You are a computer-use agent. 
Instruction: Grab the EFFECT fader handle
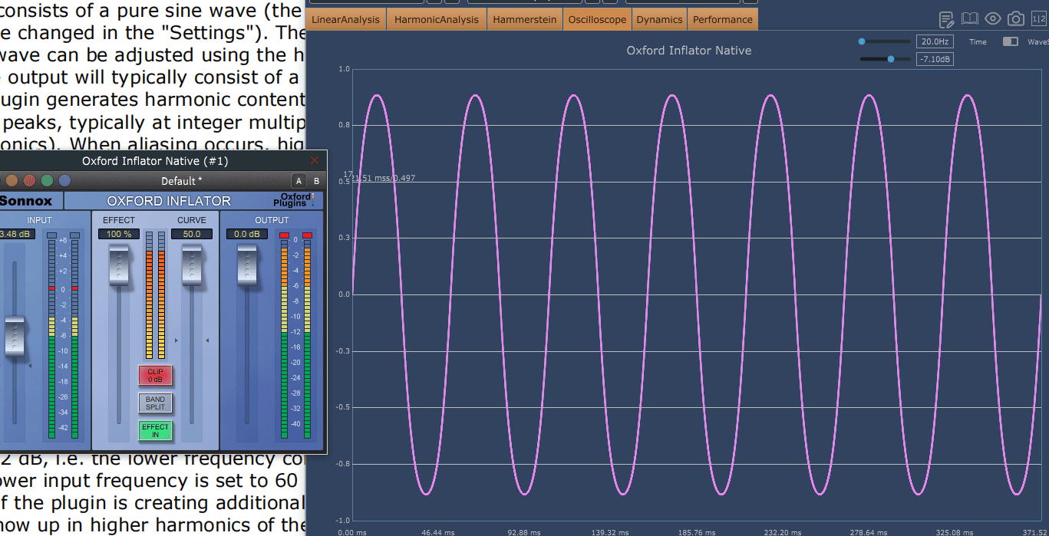coord(118,265)
